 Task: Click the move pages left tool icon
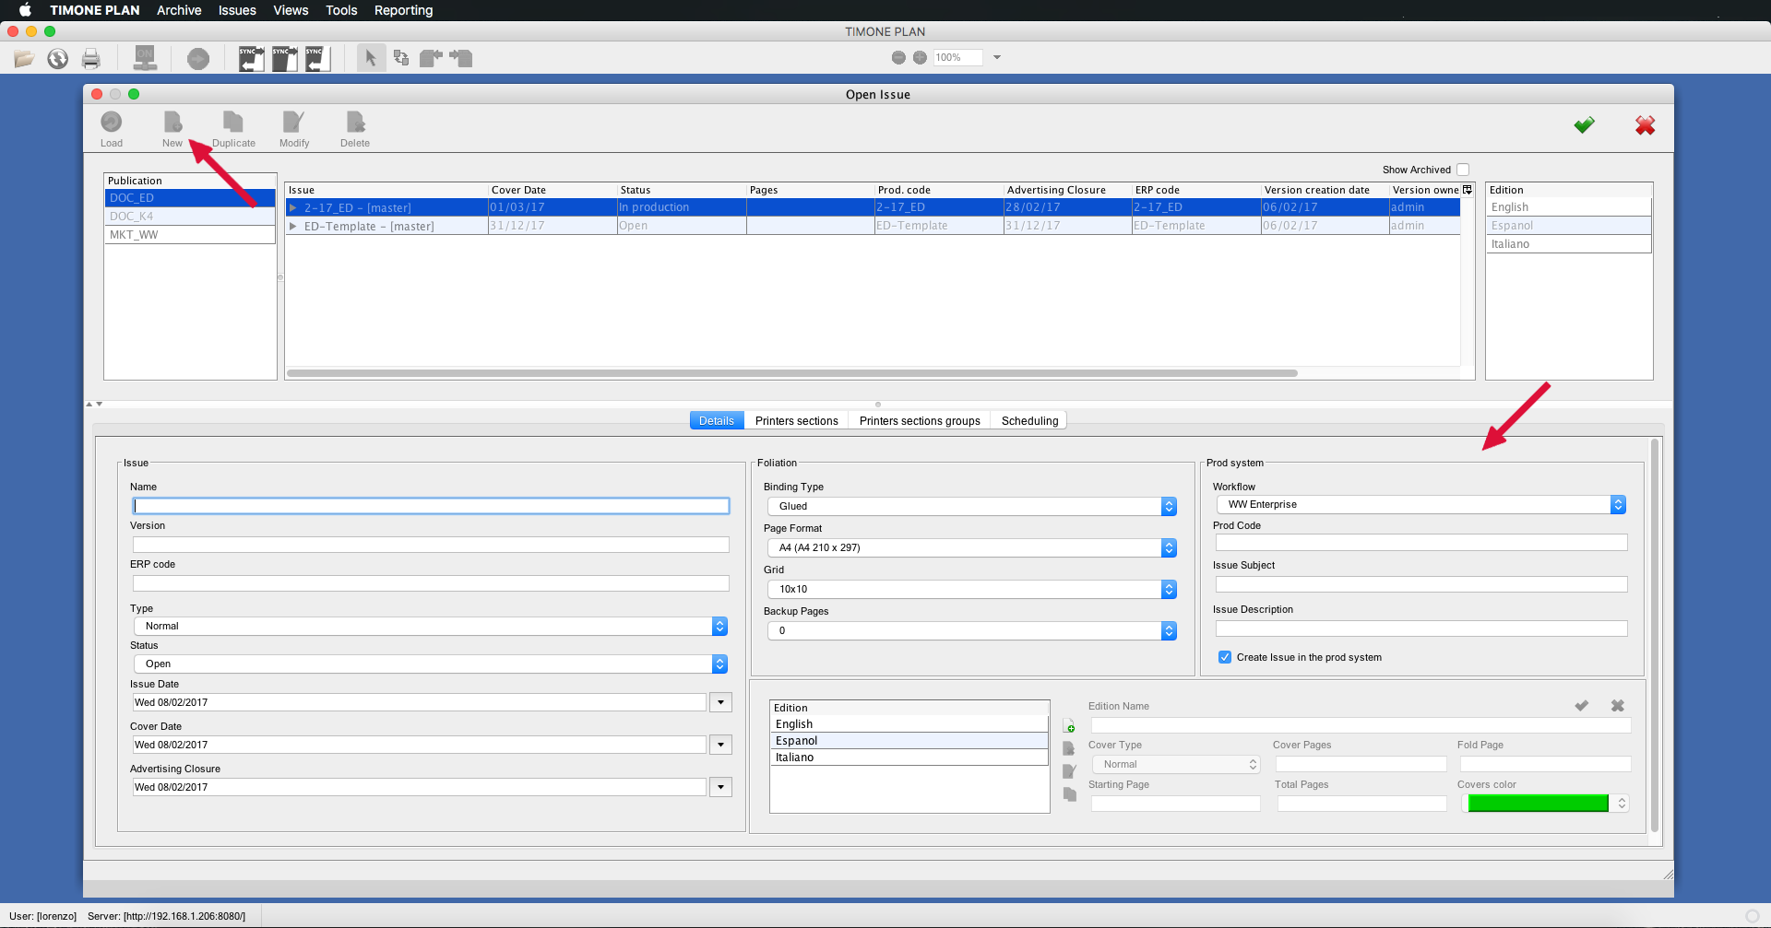click(x=431, y=58)
